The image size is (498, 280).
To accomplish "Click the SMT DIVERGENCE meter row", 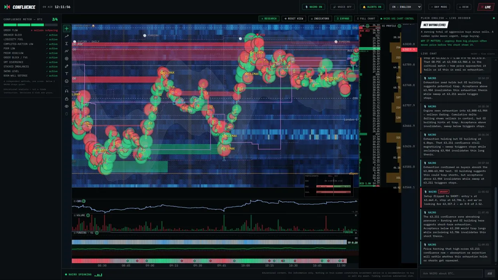I will [31, 62].
